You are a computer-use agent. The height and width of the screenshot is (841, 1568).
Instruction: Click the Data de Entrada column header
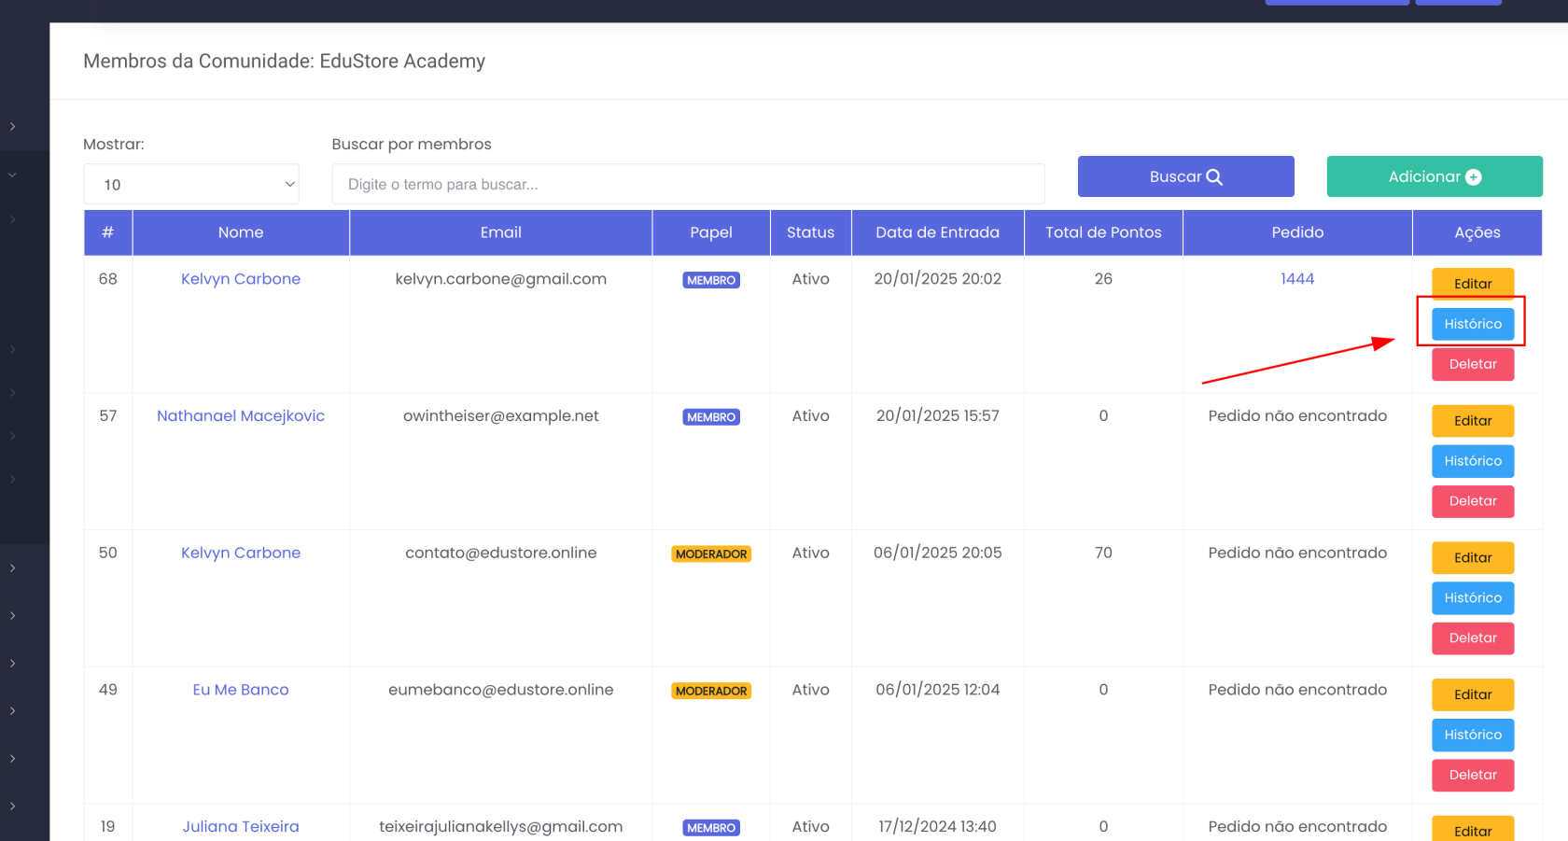click(937, 232)
